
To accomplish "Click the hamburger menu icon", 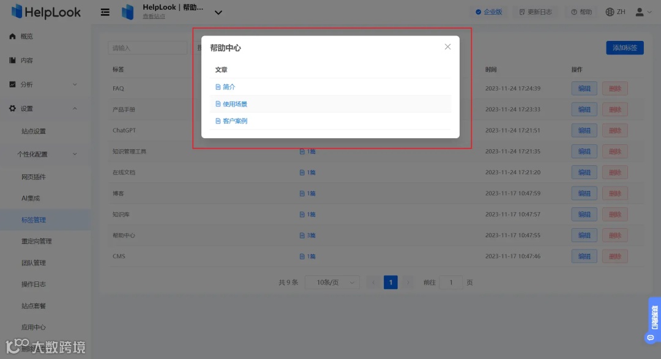I will [x=104, y=12].
